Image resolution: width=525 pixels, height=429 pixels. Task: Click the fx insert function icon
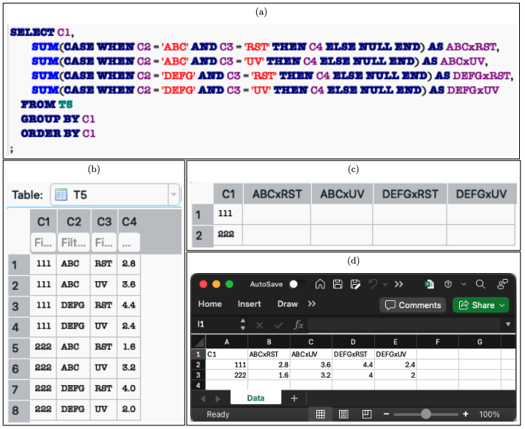click(298, 324)
